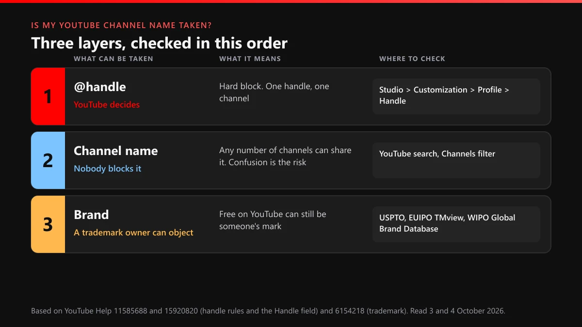Click 'YouTube decides' red subtitle
The height and width of the screenshot is (327, 582).
coord(107,105)
